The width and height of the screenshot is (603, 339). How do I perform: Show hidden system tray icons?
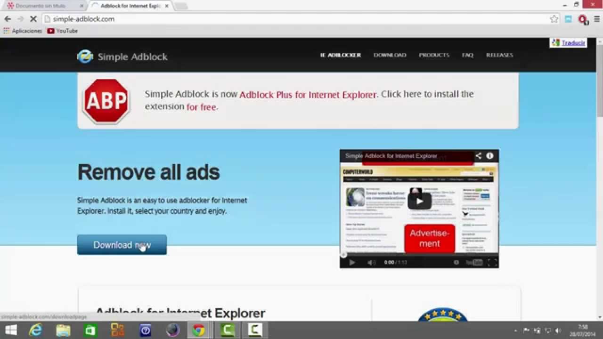515,331
